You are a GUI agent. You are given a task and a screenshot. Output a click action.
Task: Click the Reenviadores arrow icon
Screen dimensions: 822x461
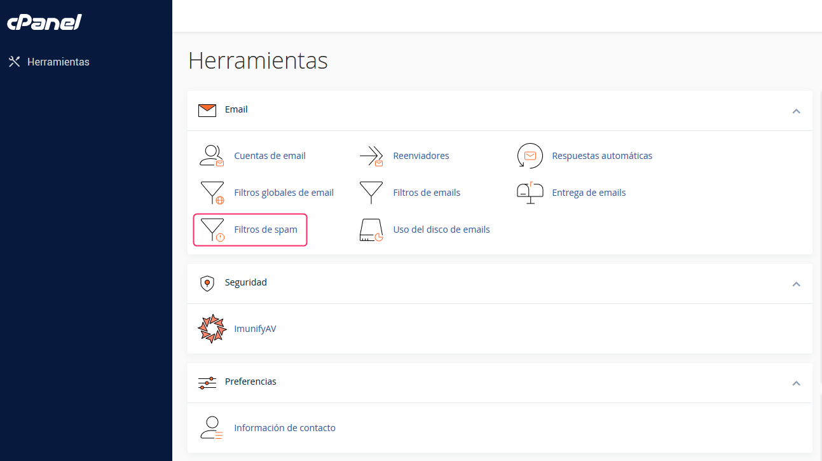[x=371, y=156]
